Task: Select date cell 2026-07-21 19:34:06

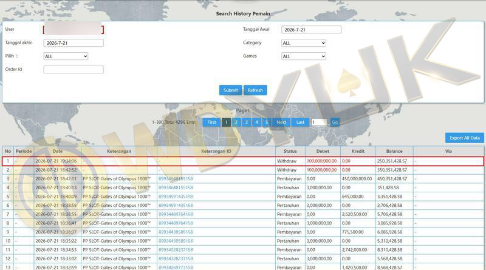Action: pos(56,161)
